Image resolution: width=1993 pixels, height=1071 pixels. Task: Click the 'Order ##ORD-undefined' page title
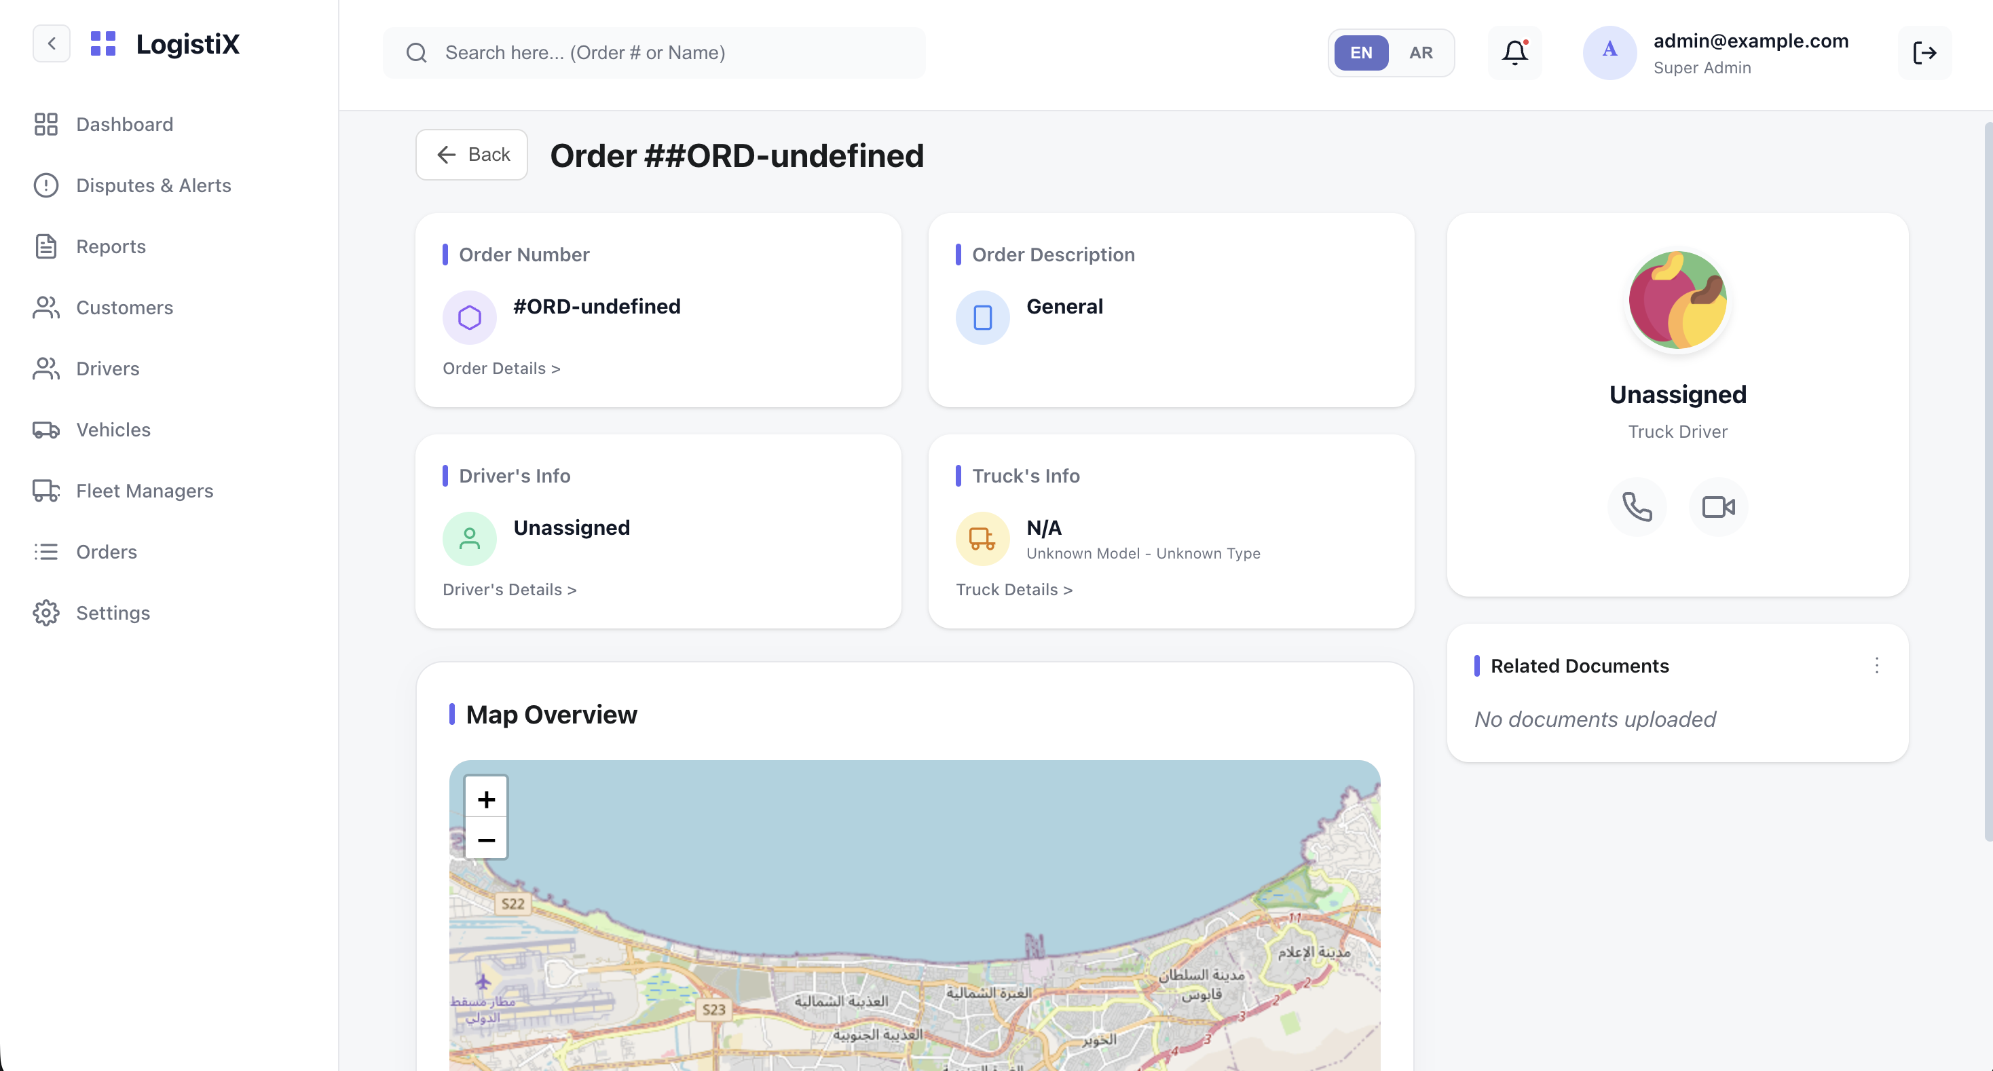pos(737,155)
